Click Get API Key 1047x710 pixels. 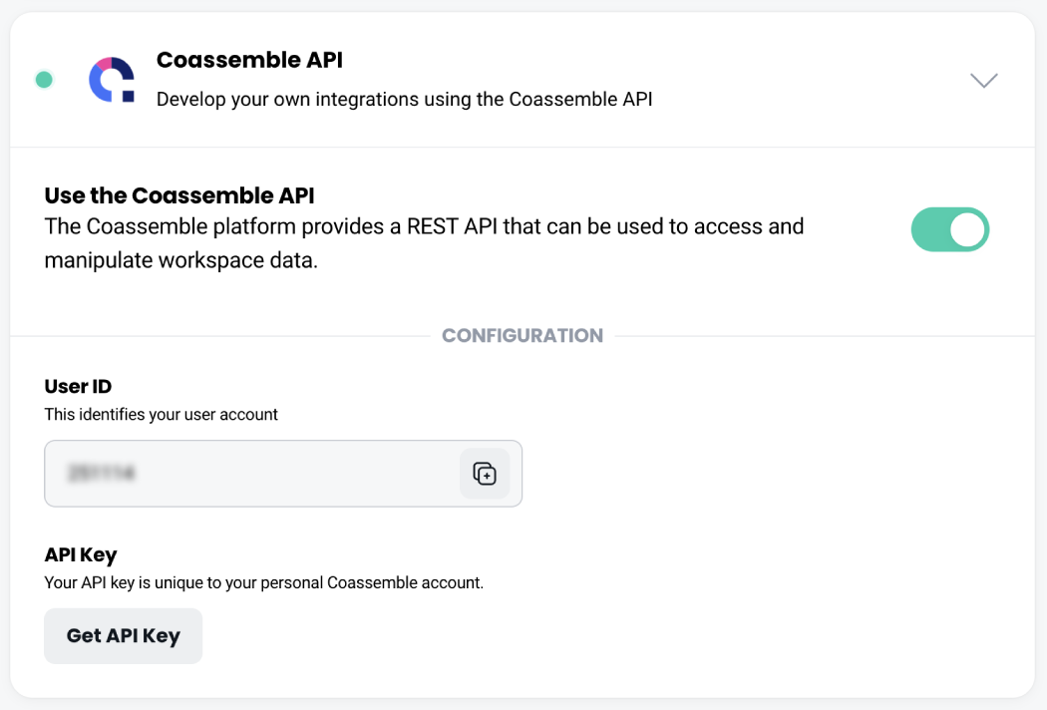(123, 635)
